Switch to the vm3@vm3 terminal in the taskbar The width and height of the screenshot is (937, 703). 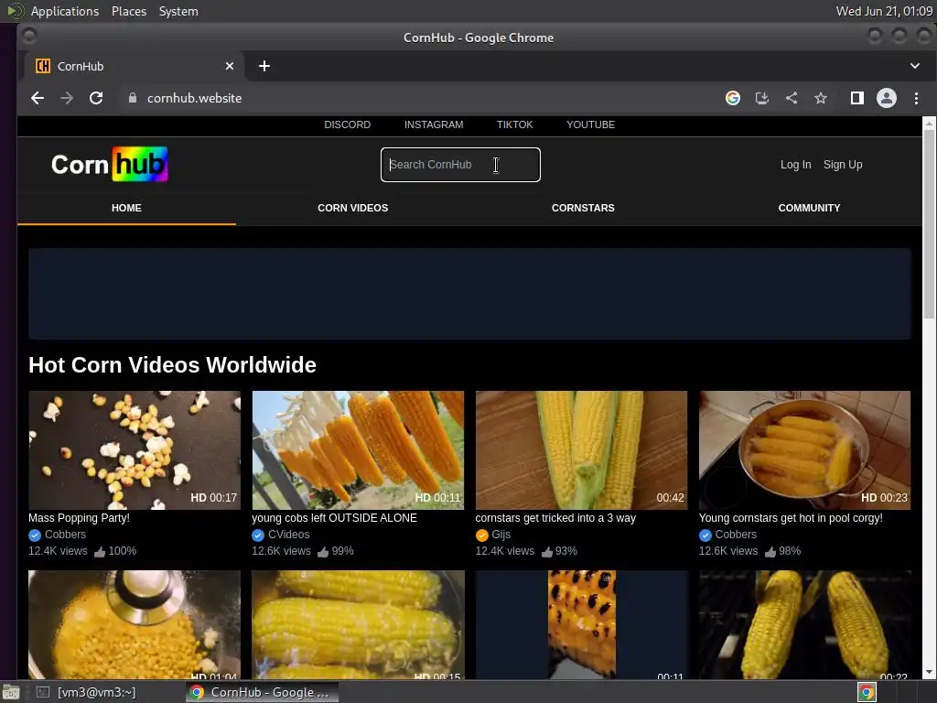[x=89, y=692]
